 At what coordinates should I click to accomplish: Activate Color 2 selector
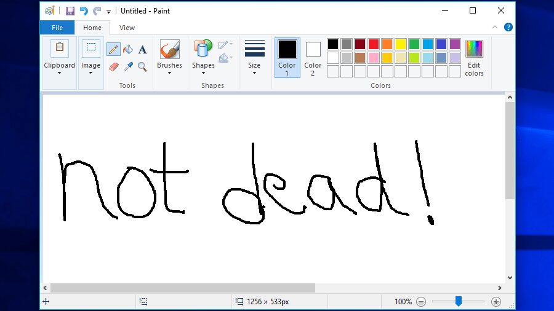point(313,58)
